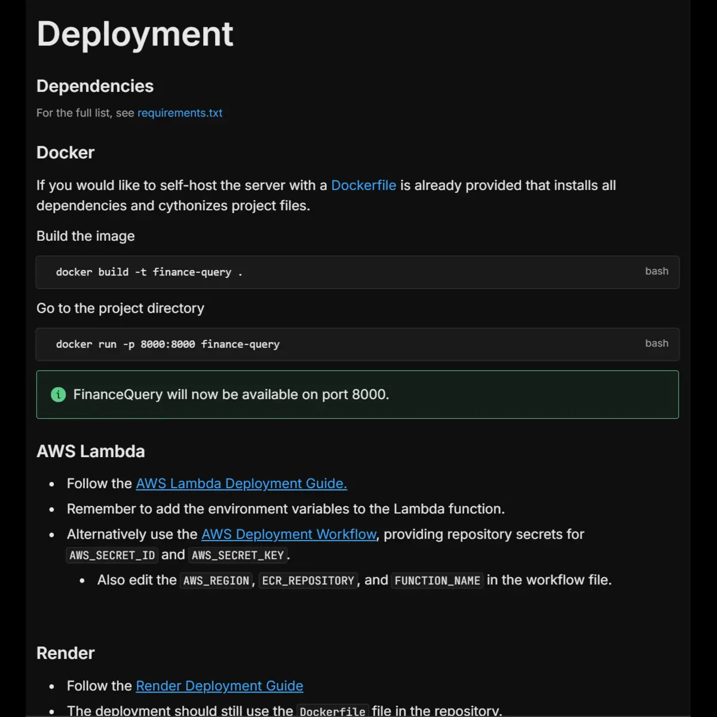Open the requirements.txt link

click(180, 112)
